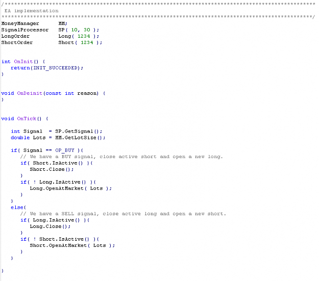Click the value 30 in SP constructor
The height and width of the screenshot is (281, 319).
87,30
